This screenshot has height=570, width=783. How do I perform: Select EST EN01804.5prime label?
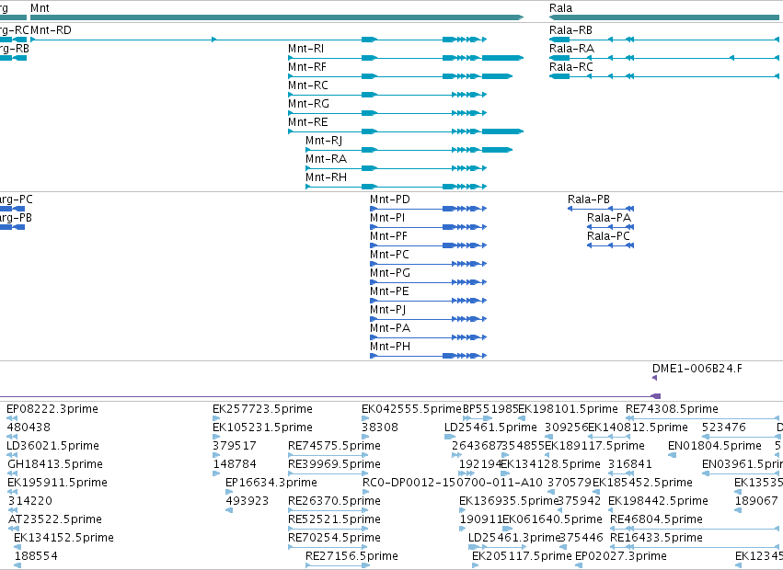click(x=715, y=446)
